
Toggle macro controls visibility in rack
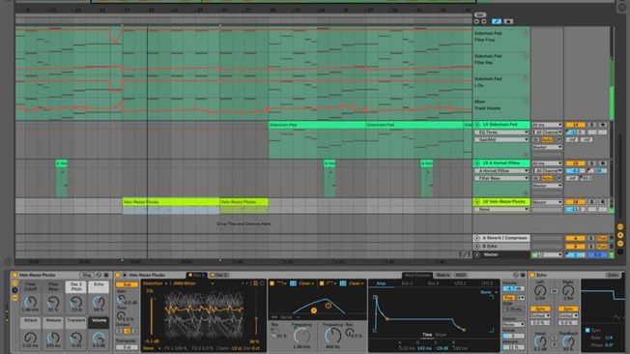[x=14, y=282]
